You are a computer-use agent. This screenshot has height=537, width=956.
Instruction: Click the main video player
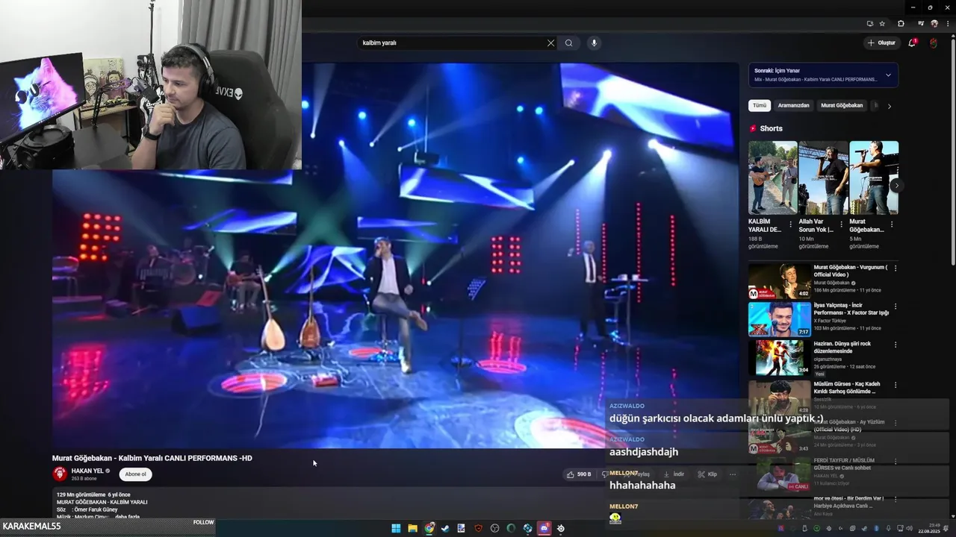tap(396, 256)
